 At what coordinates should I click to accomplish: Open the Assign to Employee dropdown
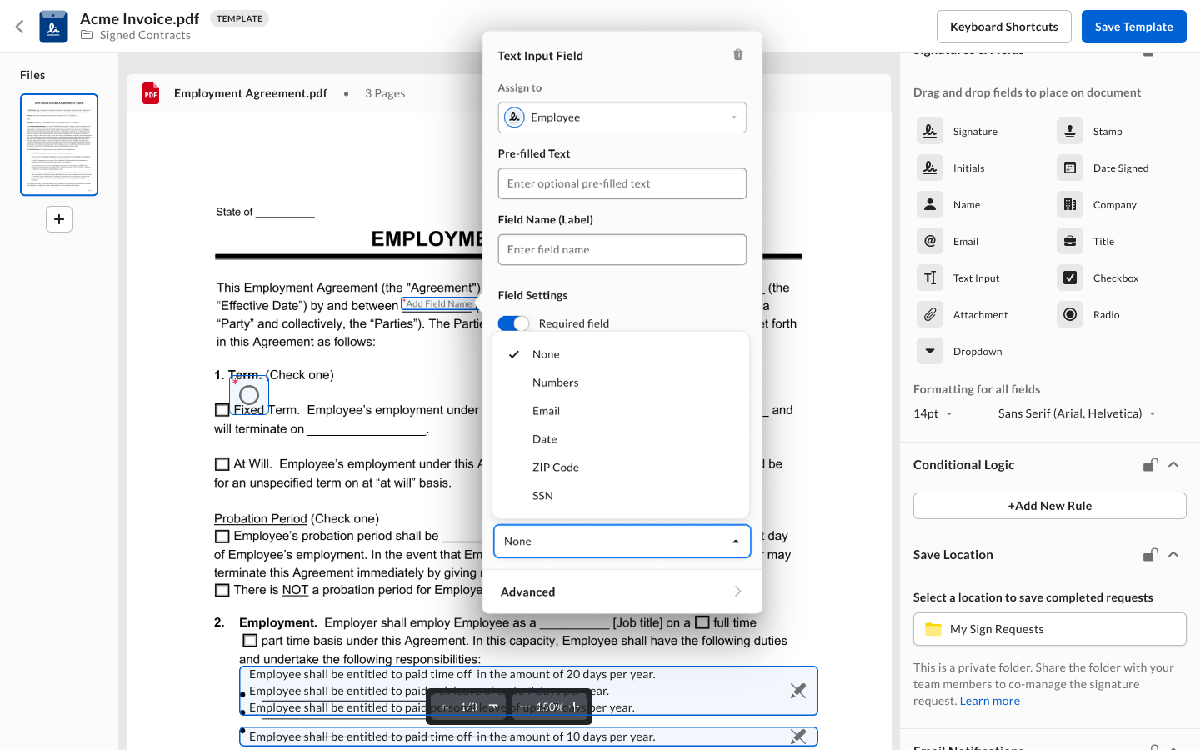click(622, 117)
